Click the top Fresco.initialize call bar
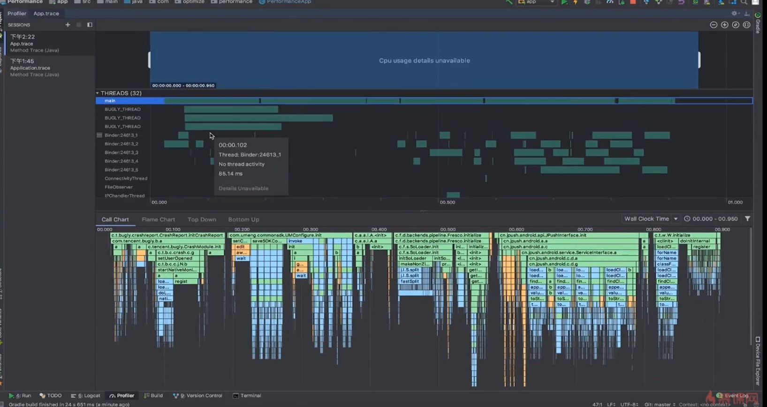Viewport: 767px width, 407px height. tap(441, 235)
